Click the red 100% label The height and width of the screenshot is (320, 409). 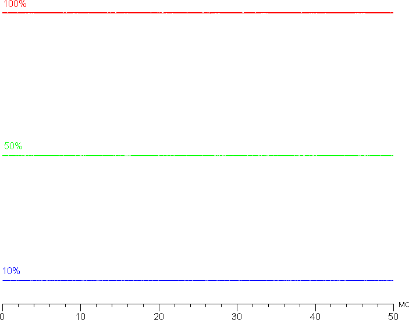tap(15, 3)
